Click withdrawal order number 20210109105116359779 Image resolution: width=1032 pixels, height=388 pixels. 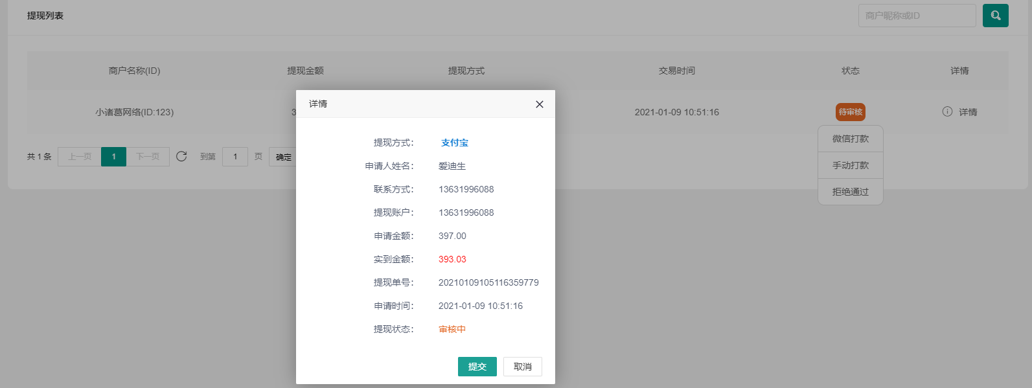pyautogui.click(x=488, y=282)
